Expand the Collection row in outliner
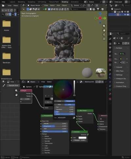Screen dimensions: 131x159 pos(112,12)
